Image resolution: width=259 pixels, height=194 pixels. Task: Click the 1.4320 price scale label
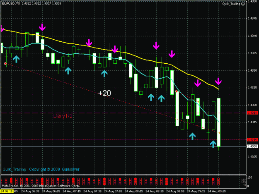pyautogui.click(x=252, y=105)
